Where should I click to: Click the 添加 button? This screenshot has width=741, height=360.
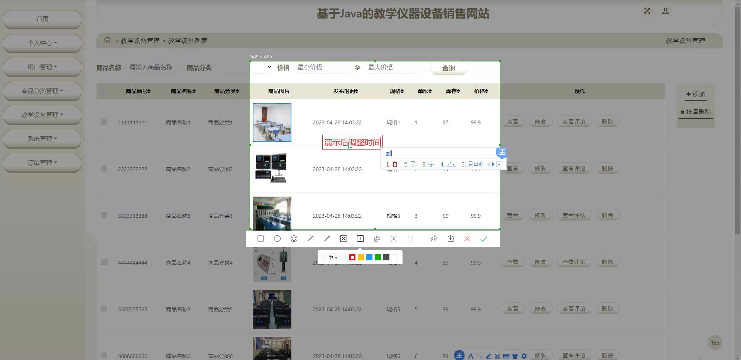click(x=695, y=94)
